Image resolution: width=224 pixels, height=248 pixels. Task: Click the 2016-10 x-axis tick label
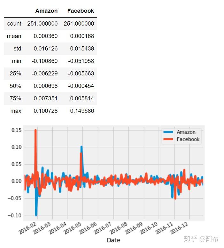[149, 229]
